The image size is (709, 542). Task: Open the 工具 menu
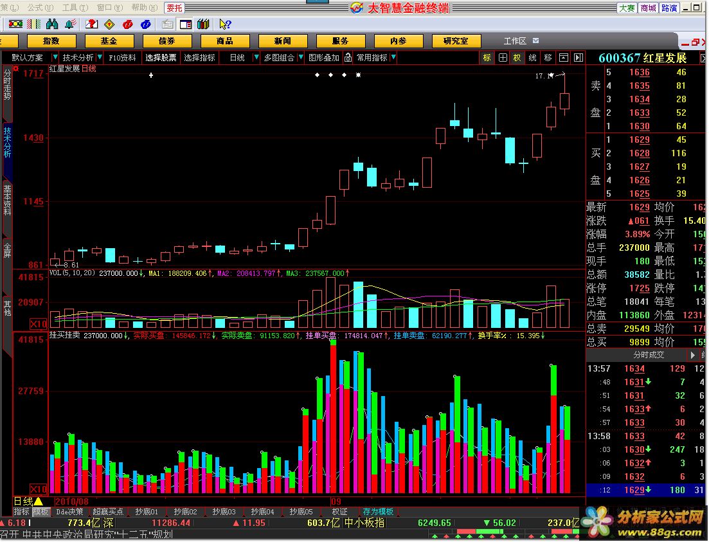(x=75, y=8)
